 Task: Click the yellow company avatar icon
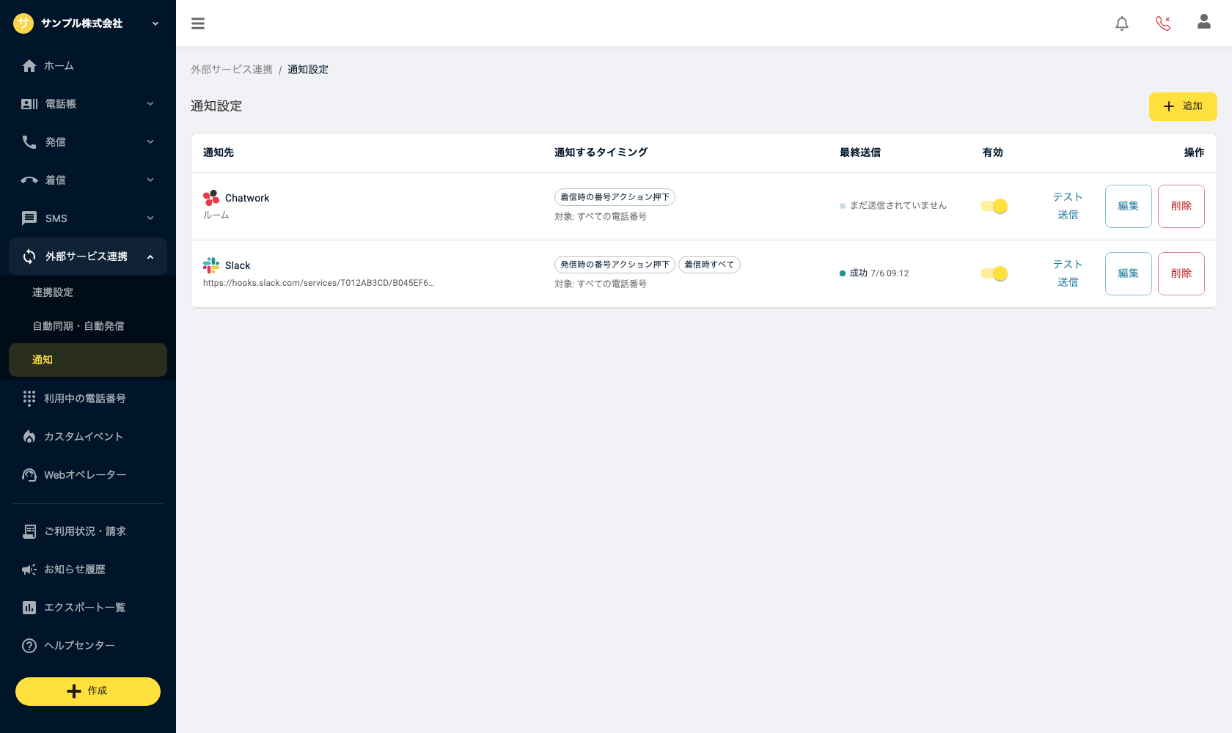(23, 23)
